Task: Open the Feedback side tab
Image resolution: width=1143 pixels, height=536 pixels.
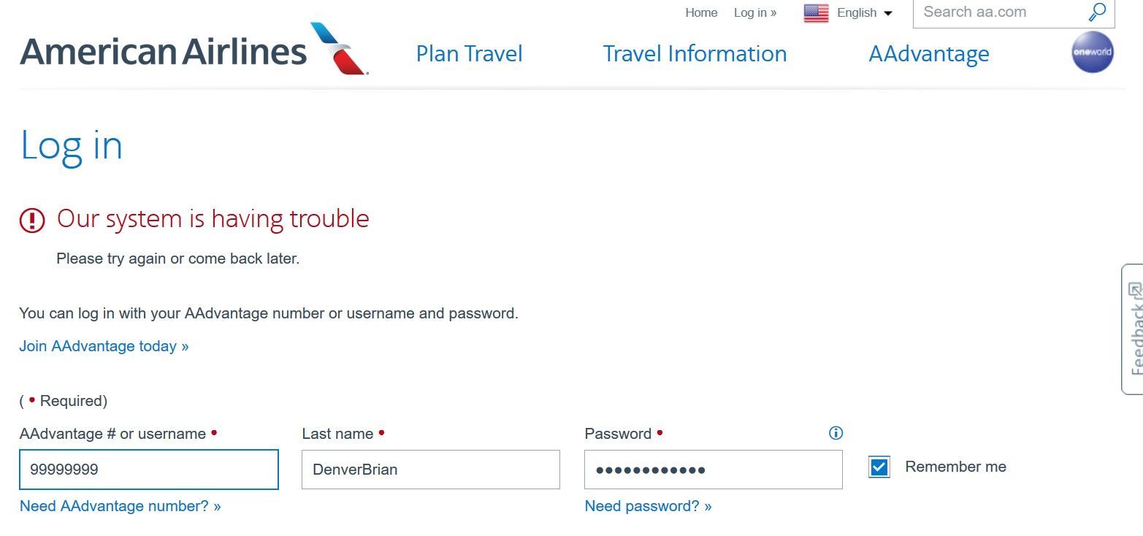Action: [x=1134, y=329]
